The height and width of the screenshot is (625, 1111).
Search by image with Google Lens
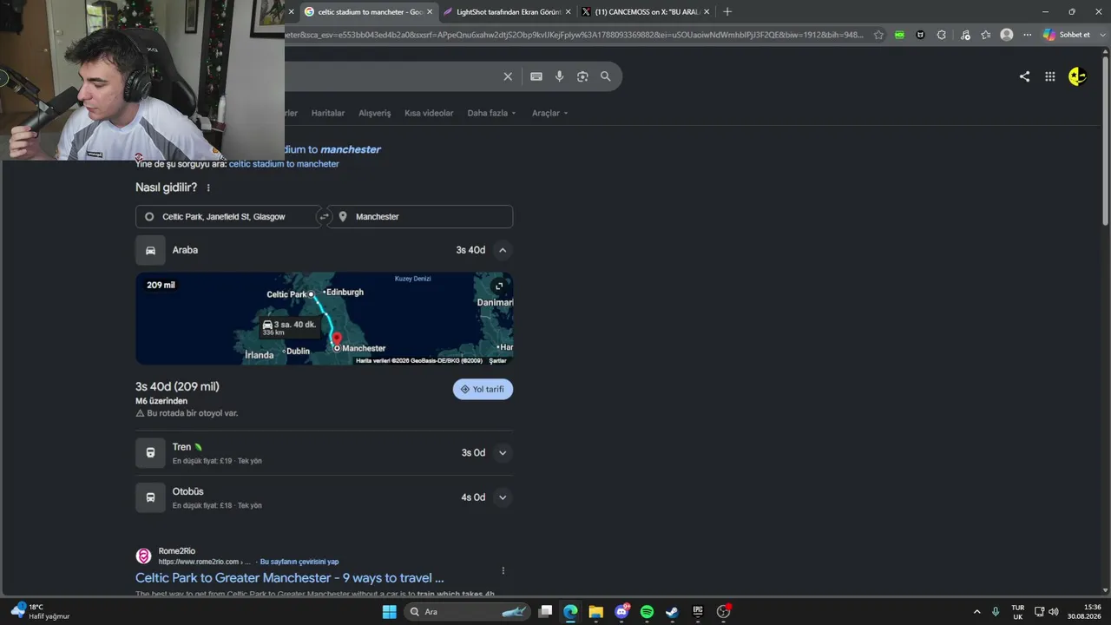click(582, 76)
